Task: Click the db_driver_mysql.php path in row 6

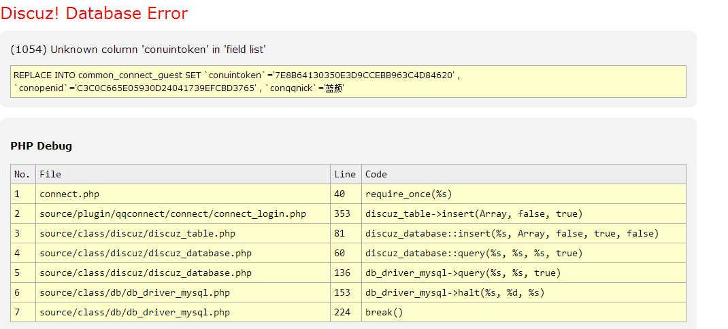Action: 135,293
